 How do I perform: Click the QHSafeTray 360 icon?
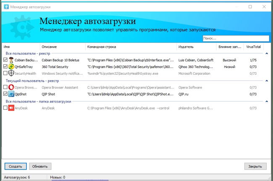pyautogui.click(x=11, y=66)
